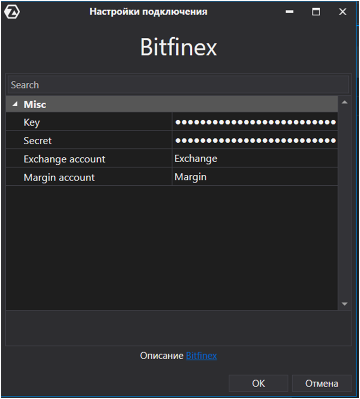
Task: Select the Exchange account label
Action: click(64, 159)
